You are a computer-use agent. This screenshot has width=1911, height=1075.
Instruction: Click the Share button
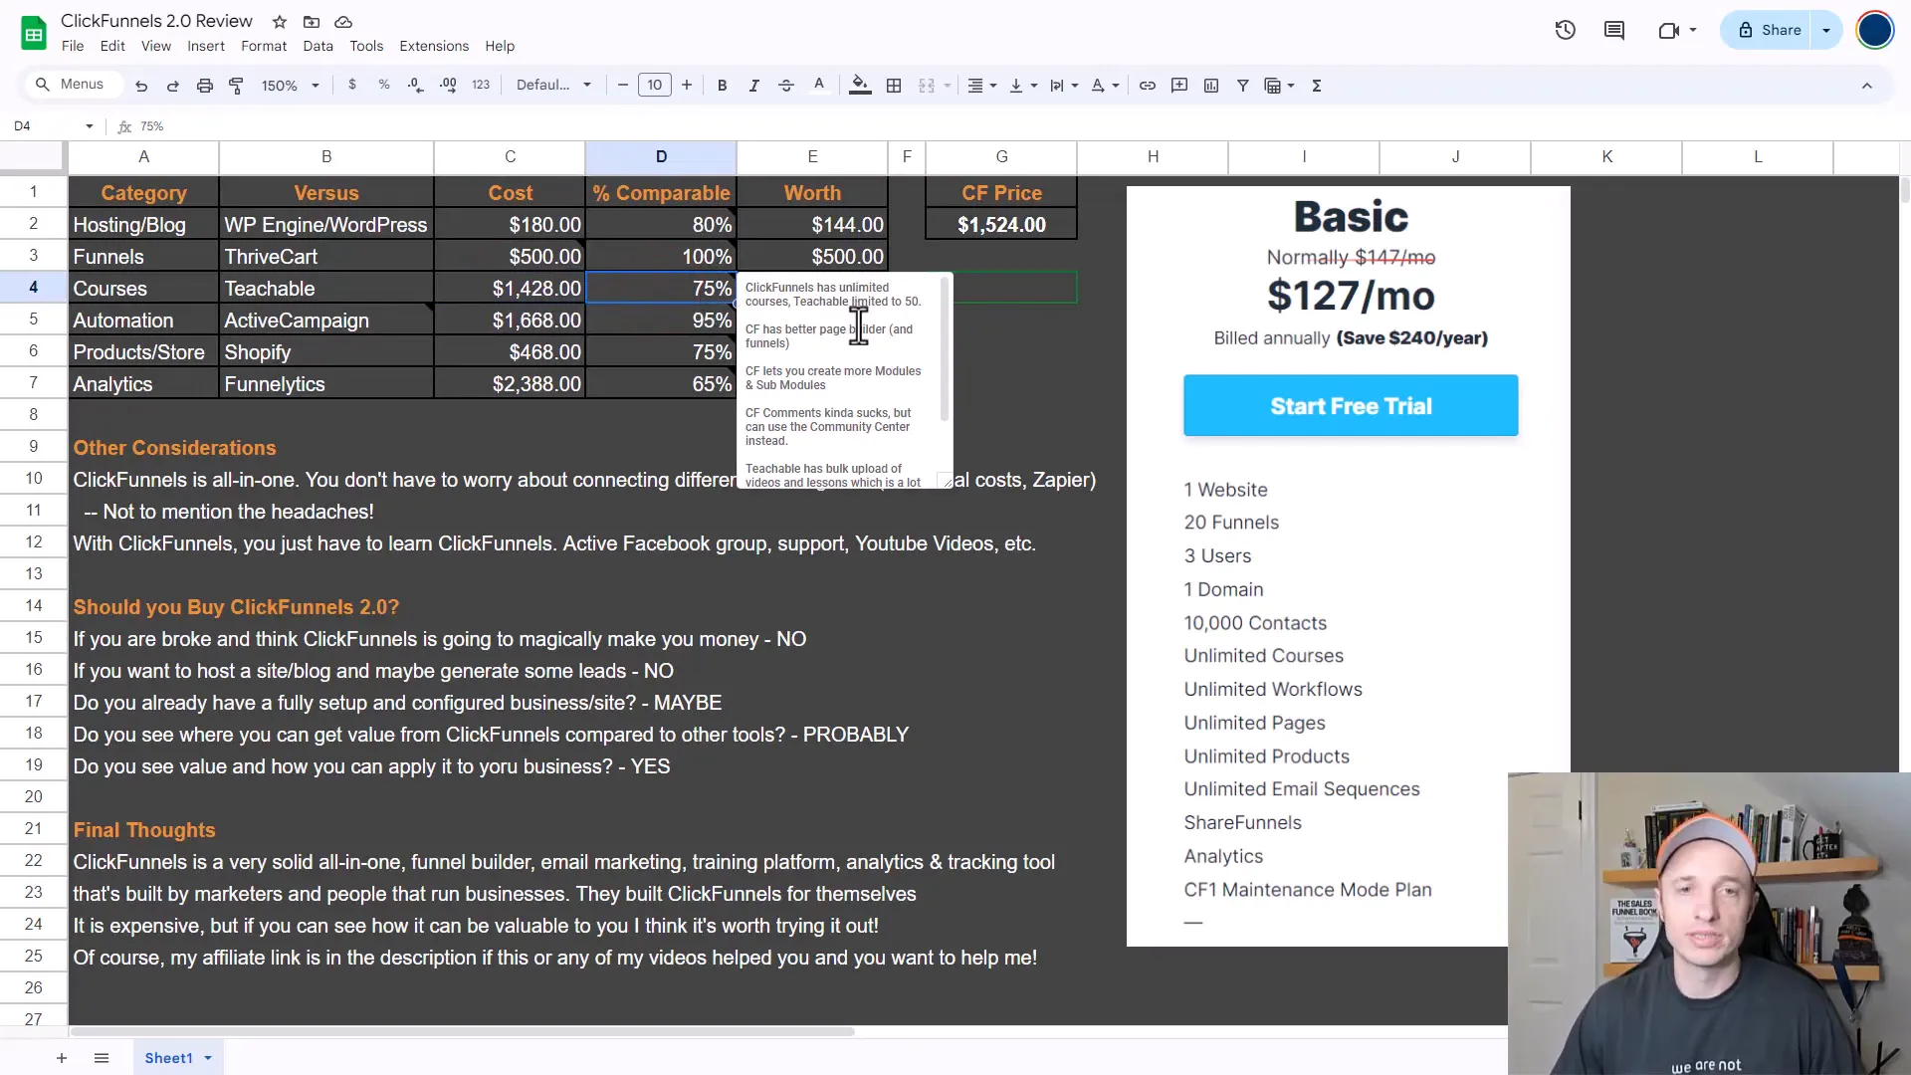tap(1768, 30)
